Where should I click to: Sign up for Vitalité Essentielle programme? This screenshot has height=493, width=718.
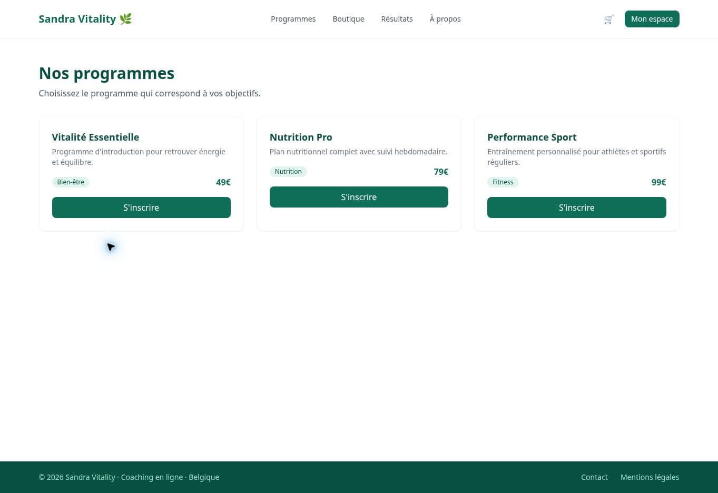click(141, 208)
